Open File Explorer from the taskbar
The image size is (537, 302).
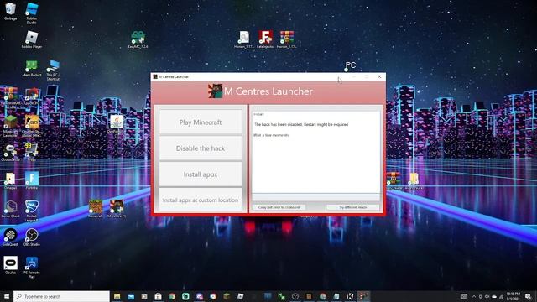[117, 296]
